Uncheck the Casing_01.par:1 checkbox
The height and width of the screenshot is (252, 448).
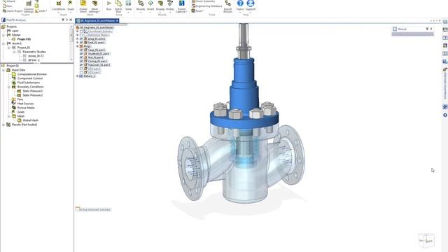[x=81, y=61]
